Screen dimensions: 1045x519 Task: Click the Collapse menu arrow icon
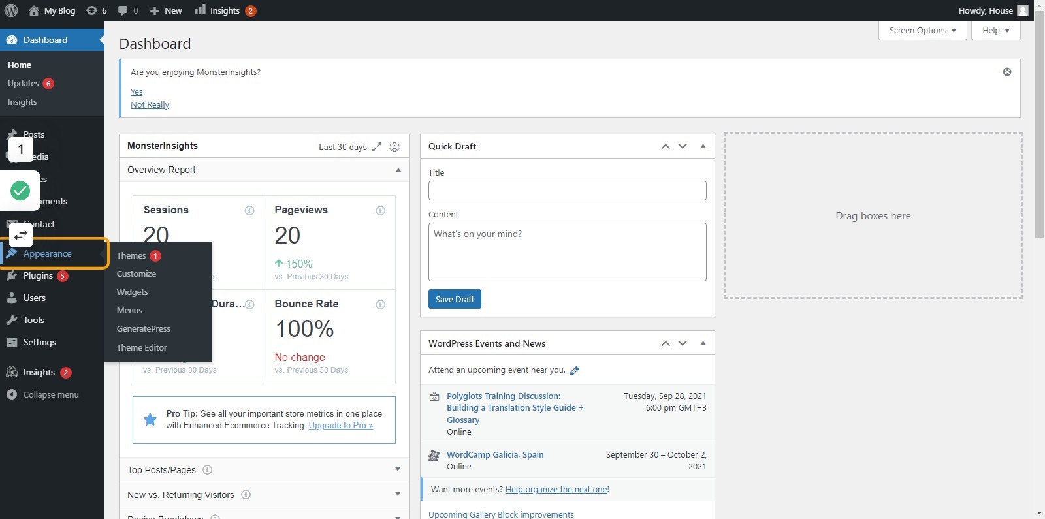coord(12,394)
